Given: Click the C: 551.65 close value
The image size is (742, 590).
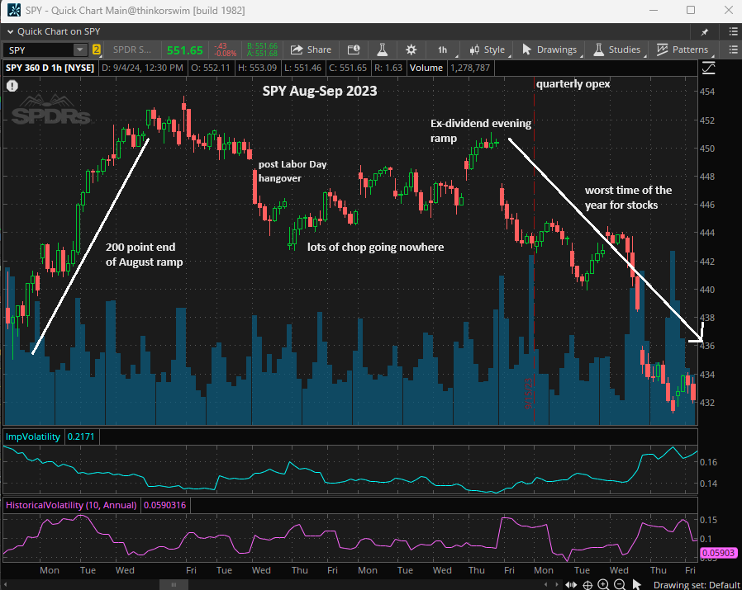Looking at the screenshot, I should (348, 68).
